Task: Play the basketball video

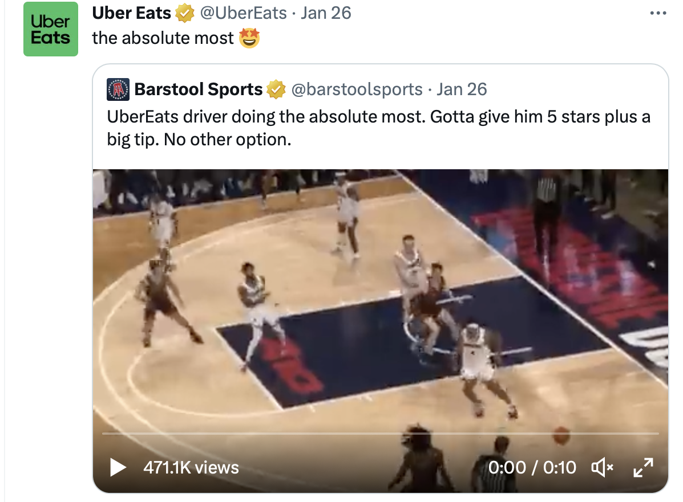Action: pyautogui.click(x=118, y=468)
